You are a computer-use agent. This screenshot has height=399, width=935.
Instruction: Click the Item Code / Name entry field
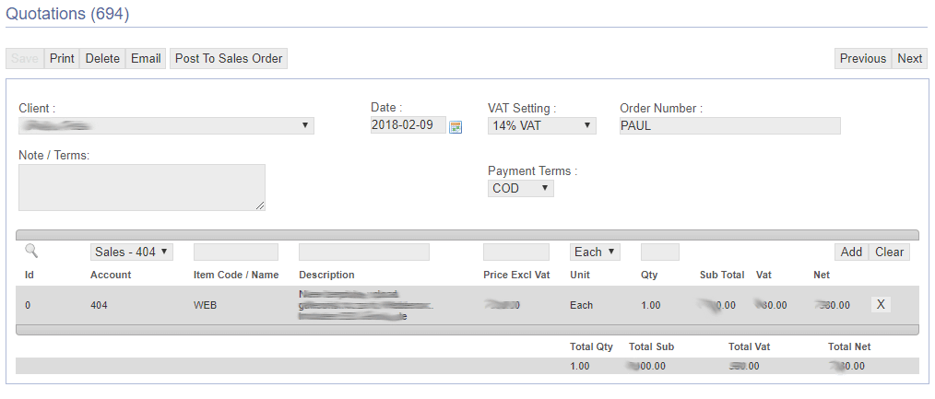[x=235, y=252]
